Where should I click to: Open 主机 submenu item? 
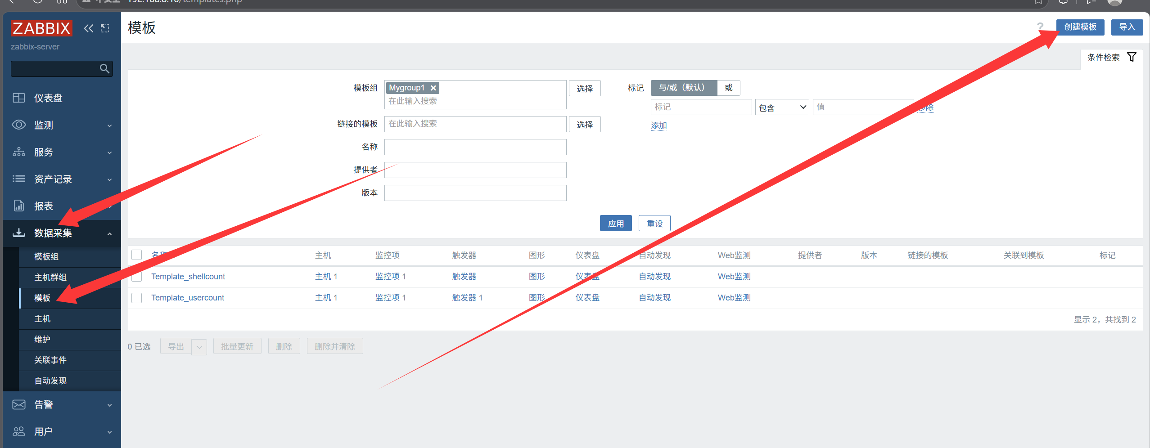(x=70, y=318)
